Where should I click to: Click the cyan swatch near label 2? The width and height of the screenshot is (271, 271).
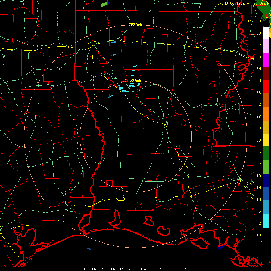click(x=266, y=221)
